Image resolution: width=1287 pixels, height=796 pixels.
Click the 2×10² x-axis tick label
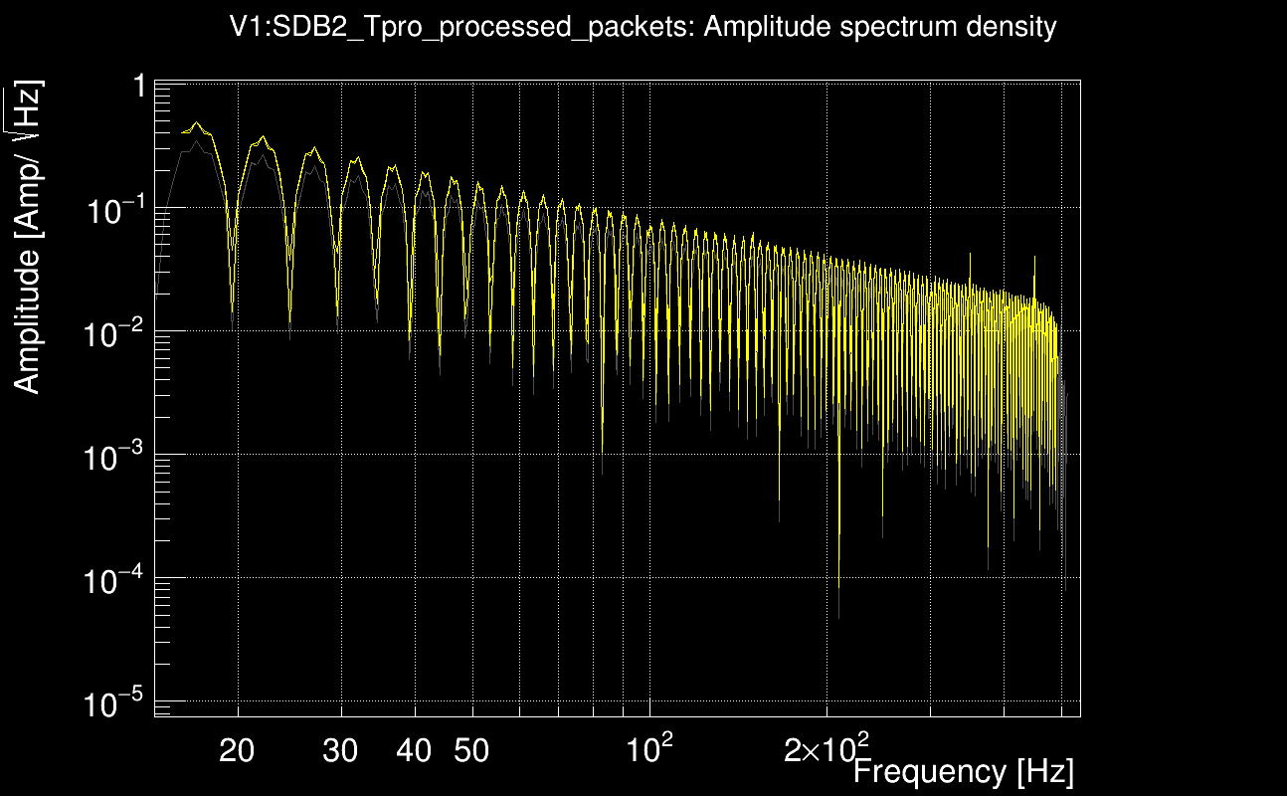point(826,747)
